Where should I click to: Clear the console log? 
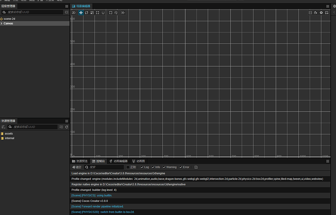(x=77, y=167)
